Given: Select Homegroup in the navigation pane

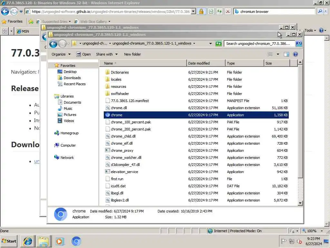Looking at the screenshot, I should (x=69, y=133).
